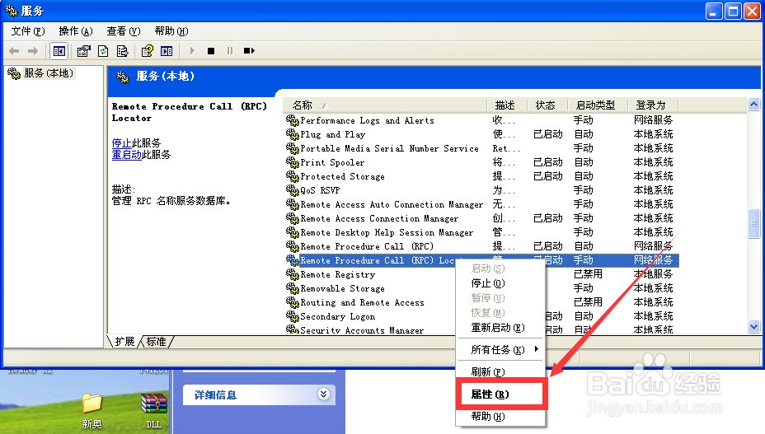Maximize the 服务 window
This screenshot has width=765, height=434.
tap(734, 11)
